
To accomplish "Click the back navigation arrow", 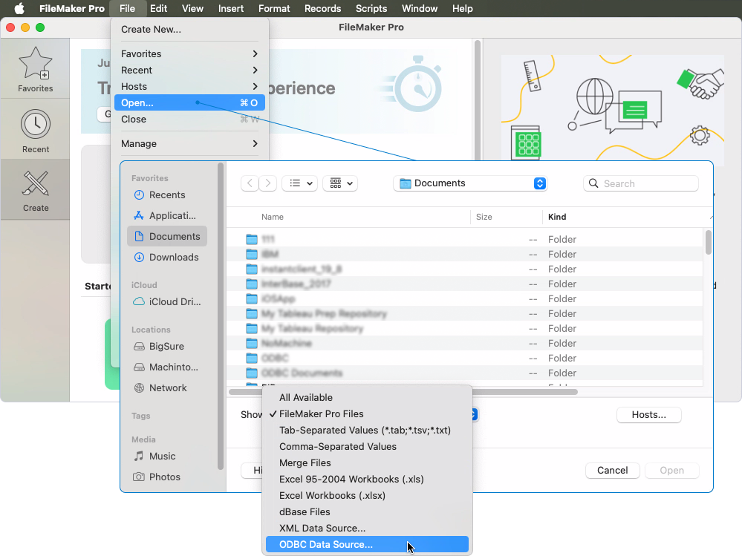I will pos(250,183).
